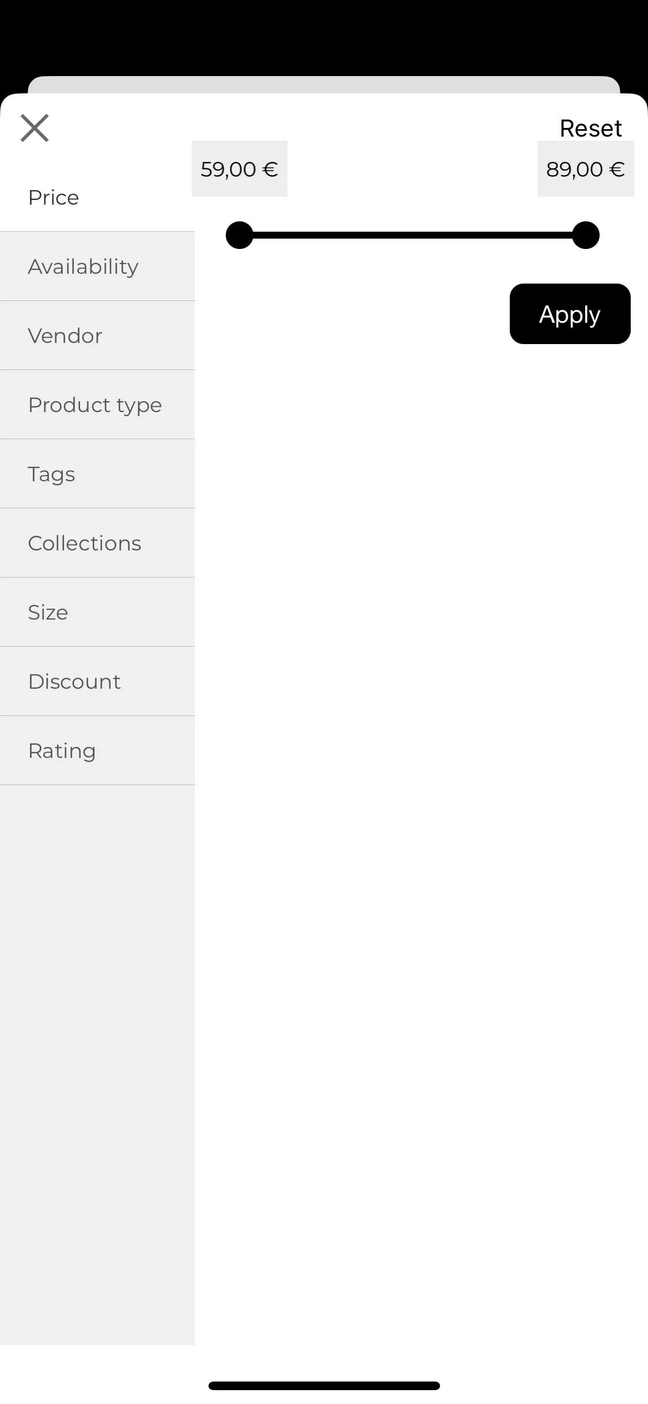The width and height of the screenshot is (648, 1404).
Task: Open the Availability filter category
Action: coord(97,266)
